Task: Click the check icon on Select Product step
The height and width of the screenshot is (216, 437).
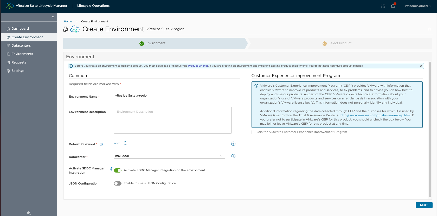Action: (325, 43)
